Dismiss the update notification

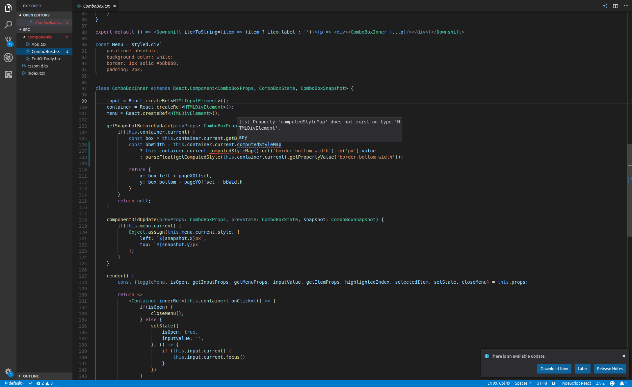click(x=623, y=356)
